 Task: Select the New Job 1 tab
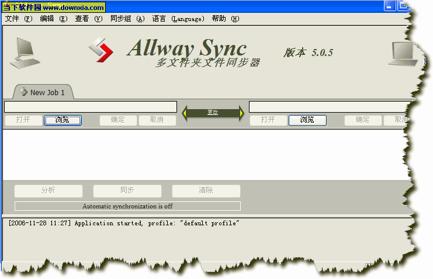[43, 92]
